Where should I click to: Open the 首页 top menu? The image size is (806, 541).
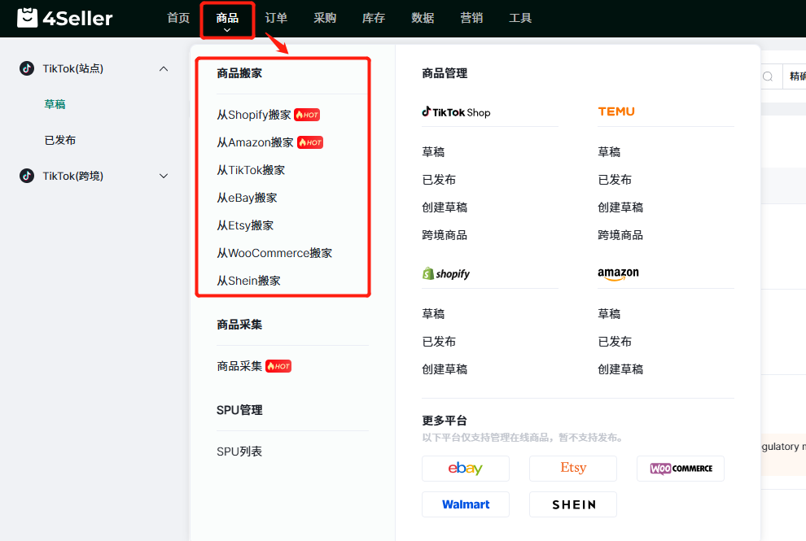tap(178, 18)
